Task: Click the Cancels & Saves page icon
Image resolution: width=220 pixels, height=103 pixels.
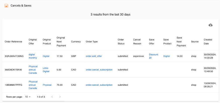Action: coord(6,6)
